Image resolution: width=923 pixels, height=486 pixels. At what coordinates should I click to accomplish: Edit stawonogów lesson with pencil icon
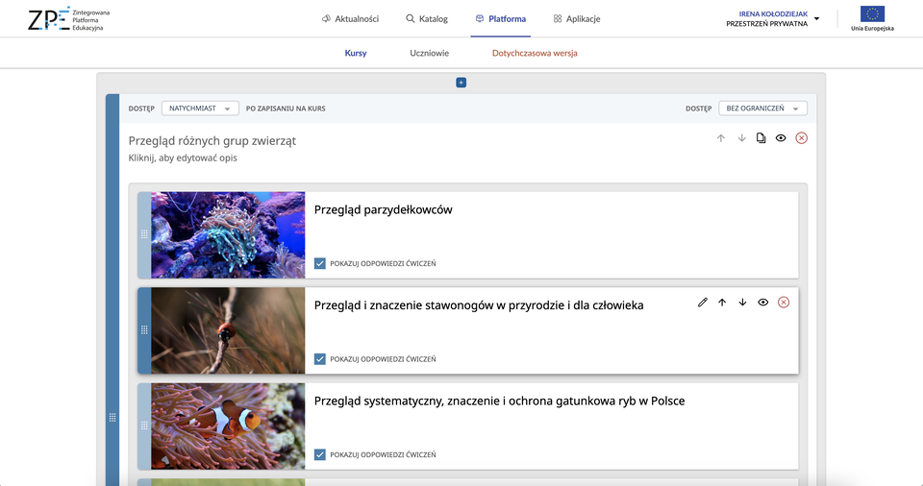[702, 303]
